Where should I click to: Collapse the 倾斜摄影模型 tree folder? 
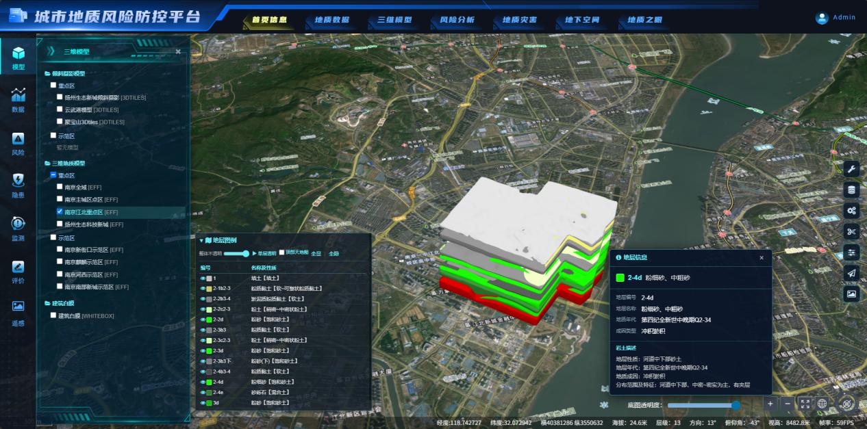pos(47,73)
